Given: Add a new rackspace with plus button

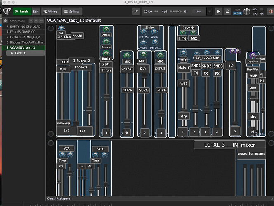Looking at the screenshot, I should coord(31,21).
